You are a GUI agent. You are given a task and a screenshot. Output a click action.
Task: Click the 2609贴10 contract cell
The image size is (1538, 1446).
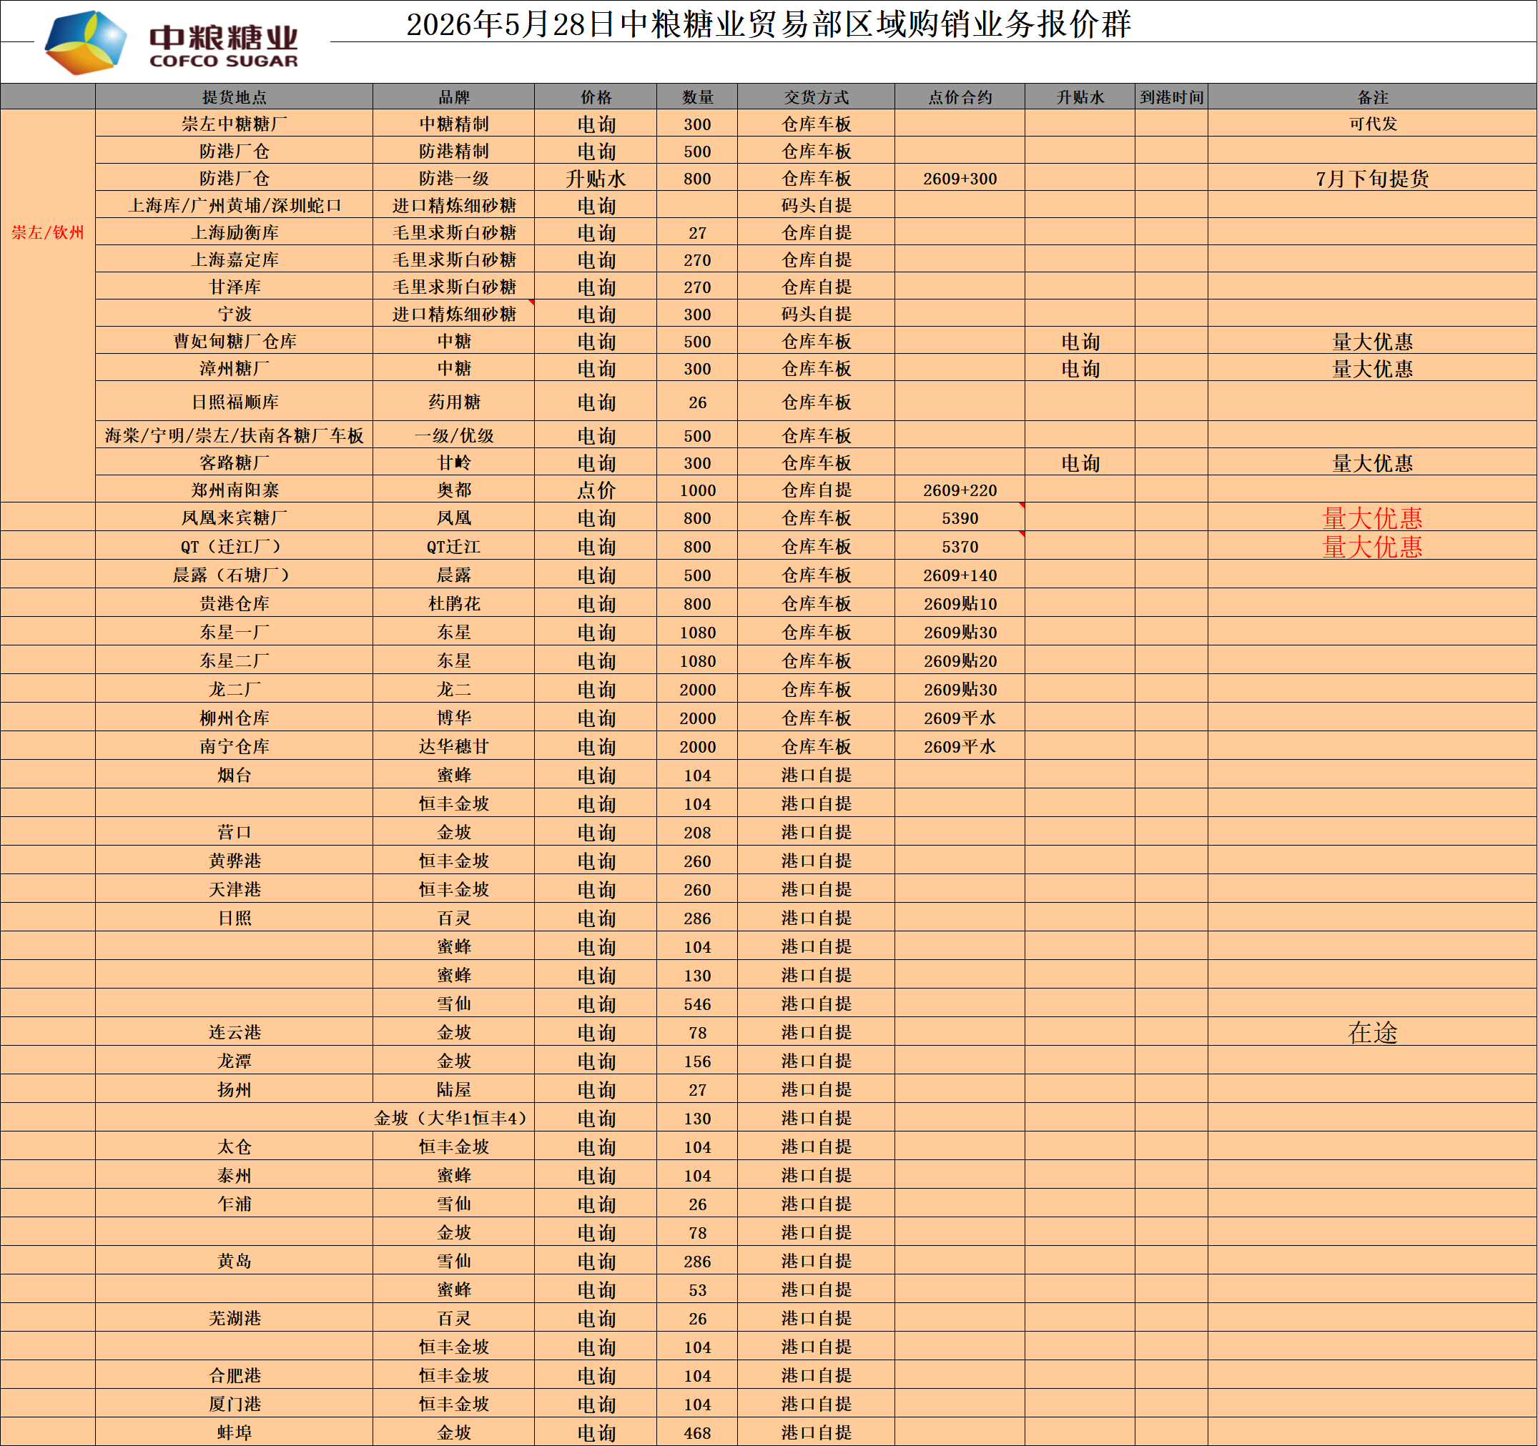(960, 603)
